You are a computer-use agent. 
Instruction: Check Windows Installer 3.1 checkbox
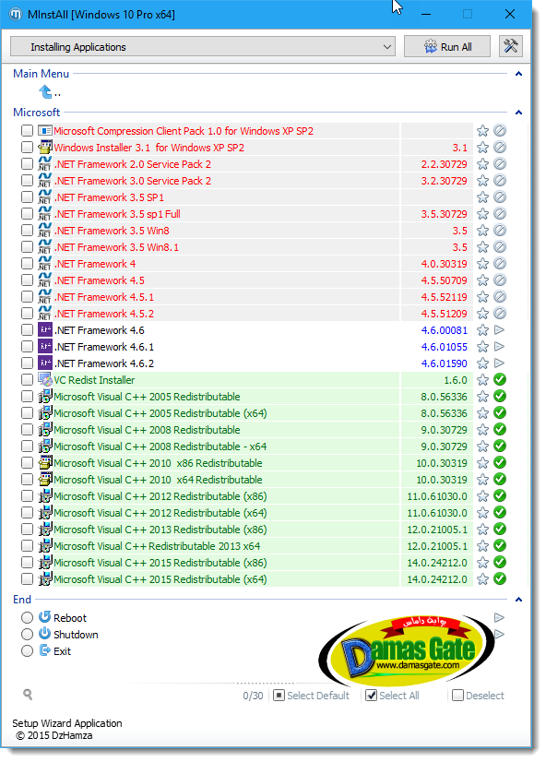[27, 148]
